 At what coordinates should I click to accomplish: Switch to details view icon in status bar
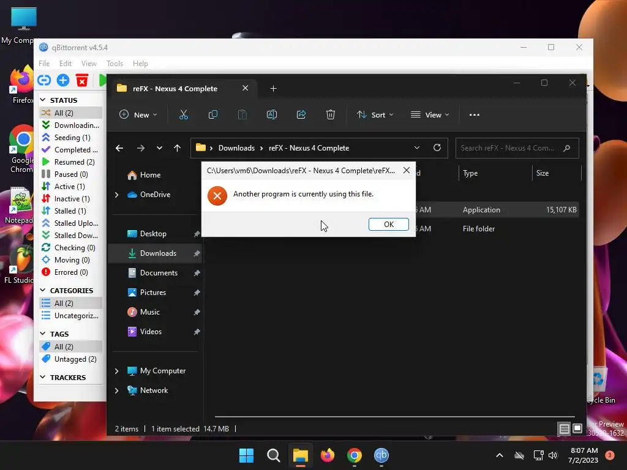pos(564,429)
